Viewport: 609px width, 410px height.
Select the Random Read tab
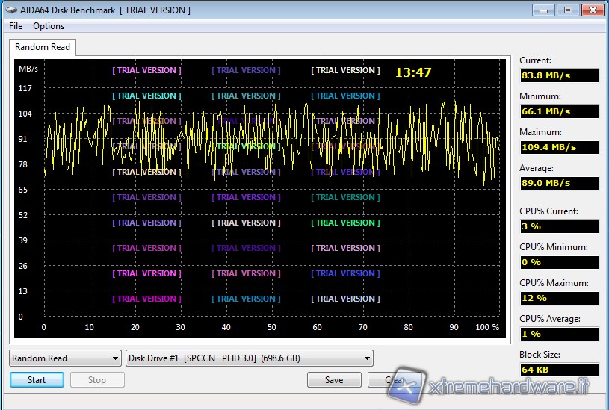(43, 47)
